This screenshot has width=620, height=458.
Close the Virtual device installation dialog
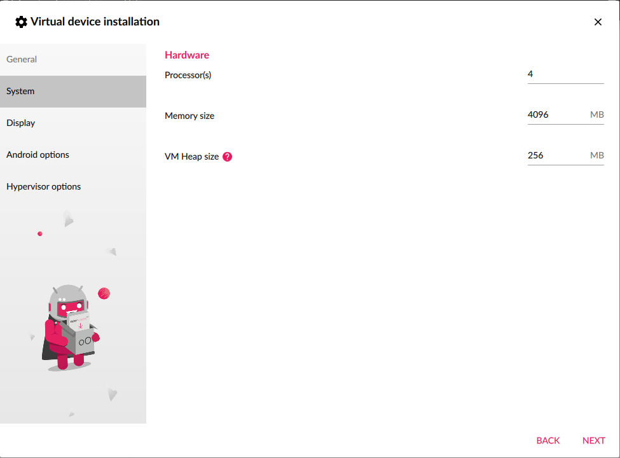pyautogui.click(x=598, y=22)
